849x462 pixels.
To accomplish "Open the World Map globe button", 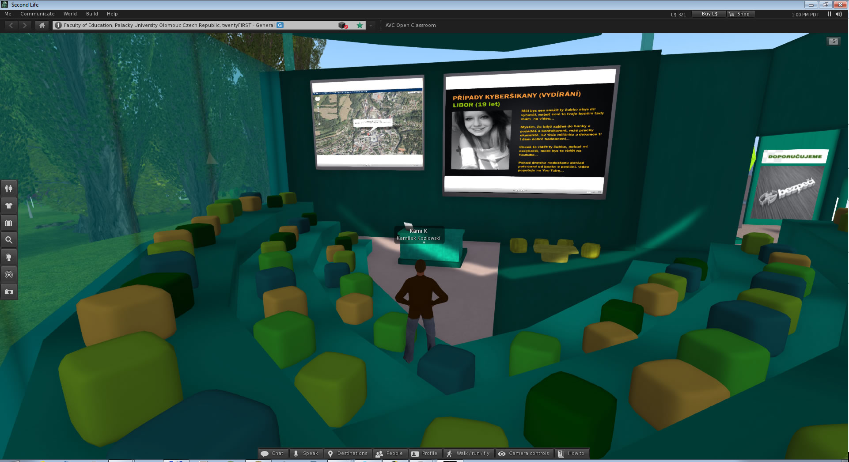I will point(9,258).
